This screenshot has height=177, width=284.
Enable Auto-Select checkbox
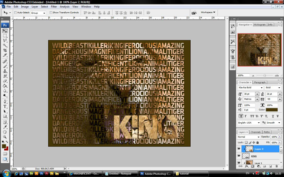[16, 13]
